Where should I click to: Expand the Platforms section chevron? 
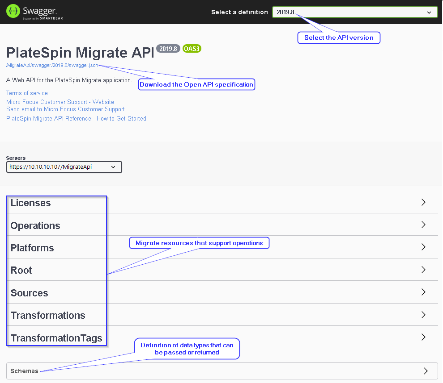point(423,247)
